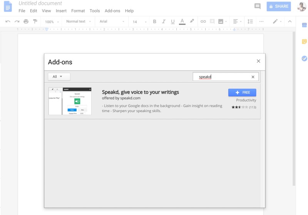Close the Add-ons dialog

[258, 61]
